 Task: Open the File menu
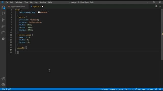(x=7, y=2)
